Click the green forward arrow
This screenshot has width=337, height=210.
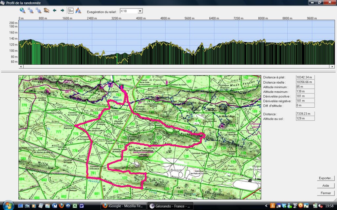[63, 11]
